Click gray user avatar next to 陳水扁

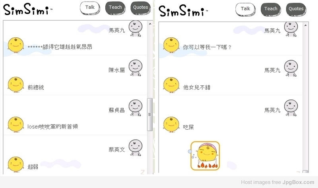click(x=136, y=68)
